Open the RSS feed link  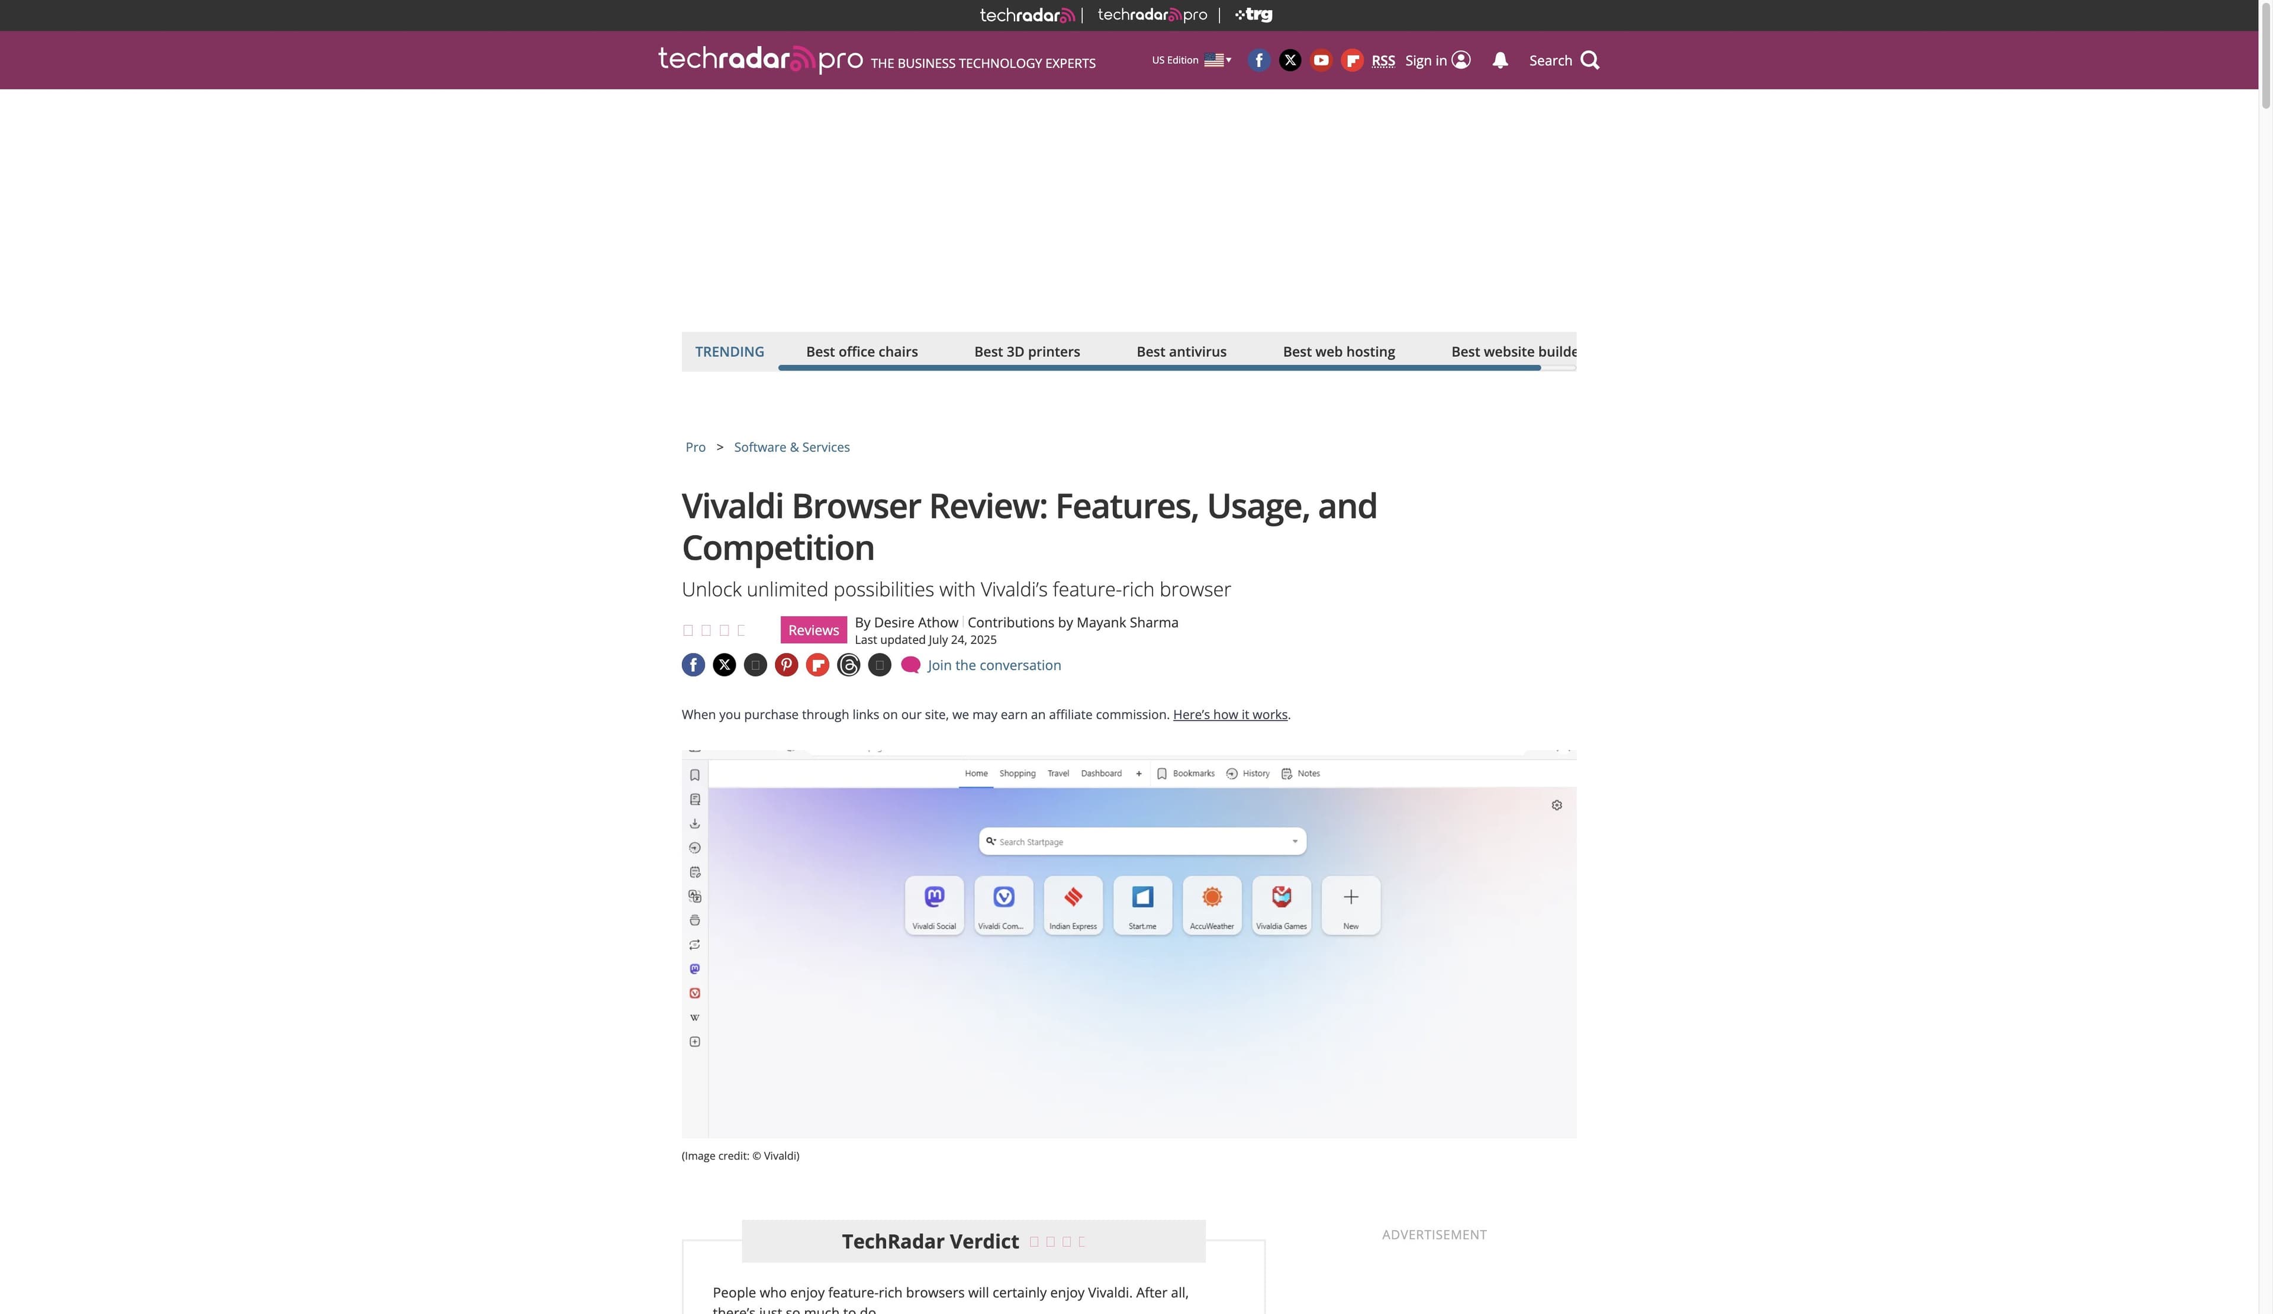click(x=1383, y=60)
